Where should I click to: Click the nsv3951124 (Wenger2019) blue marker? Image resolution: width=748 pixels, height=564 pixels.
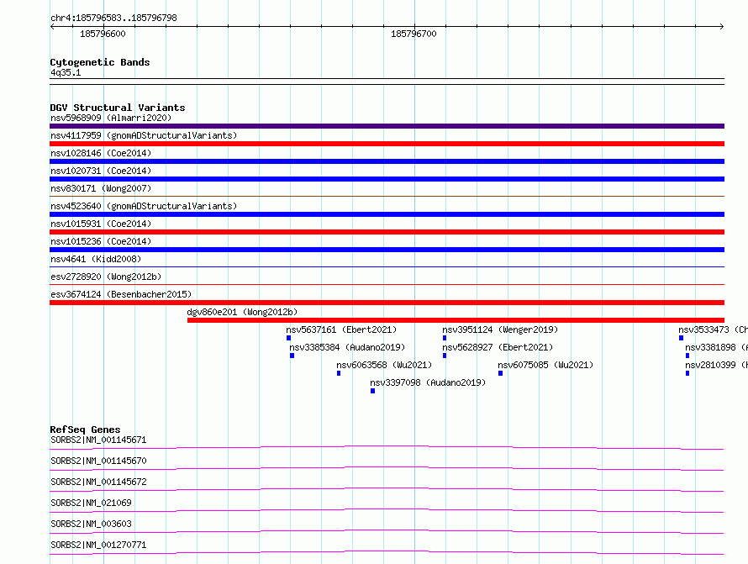click(x=445, y=338)
